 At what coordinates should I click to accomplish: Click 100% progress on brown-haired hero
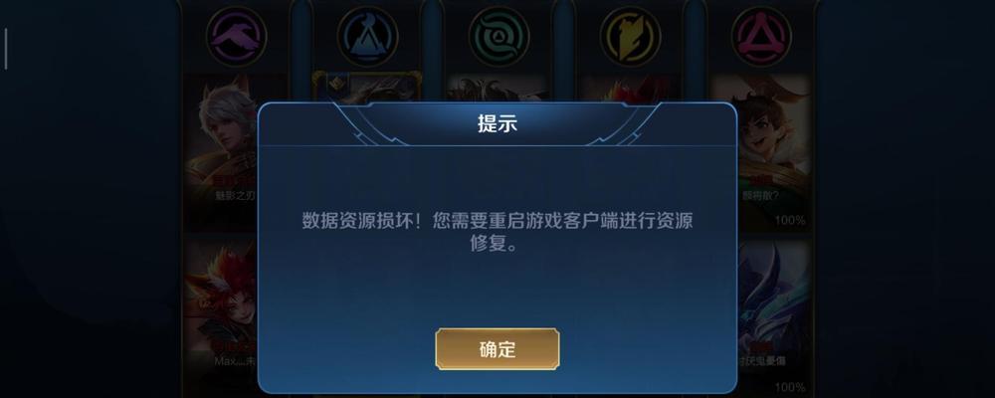(790, 221)
